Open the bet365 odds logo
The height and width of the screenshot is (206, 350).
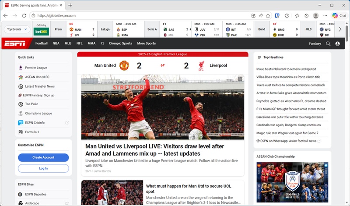[x=41, y=32]
